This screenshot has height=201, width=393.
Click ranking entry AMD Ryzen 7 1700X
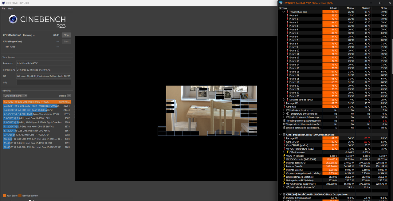click(x=37, y=122)
